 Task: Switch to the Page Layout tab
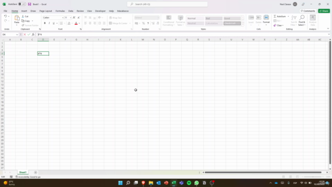46,11
